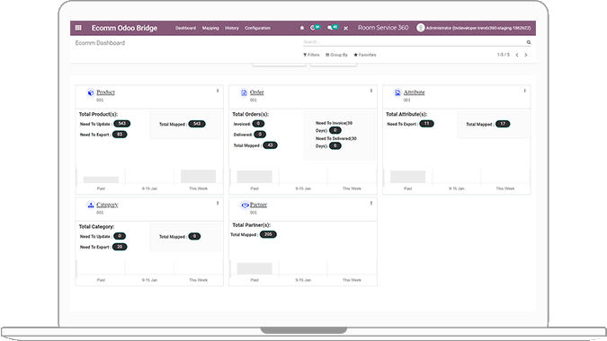Open the Product card options menu
Image resolution: width=607 pixels, height=341 pixels.
[218, 91]
